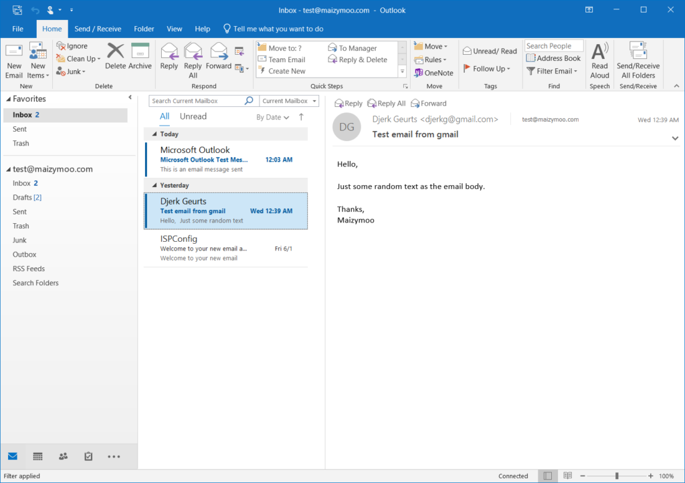Click Forward in the reading pane
The height and width of the screenshot is (483, 685).
(x=429, y=104)
